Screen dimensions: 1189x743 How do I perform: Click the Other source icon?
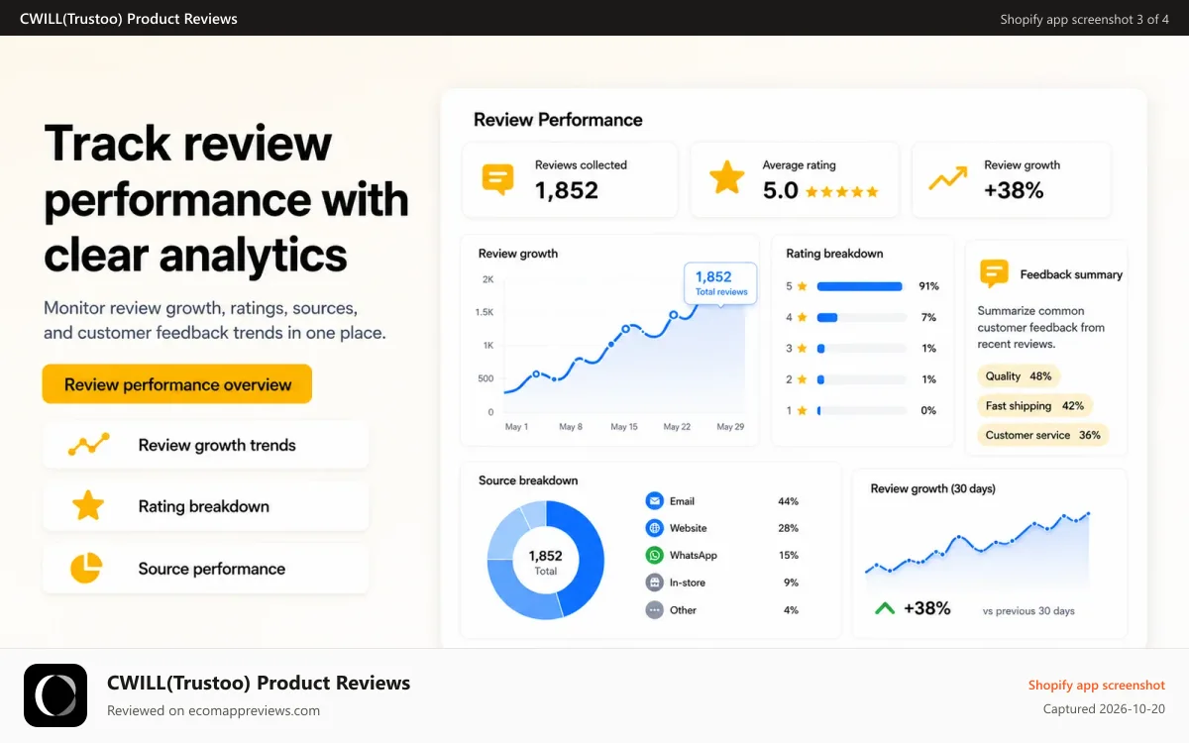click(x=654, y=610)
